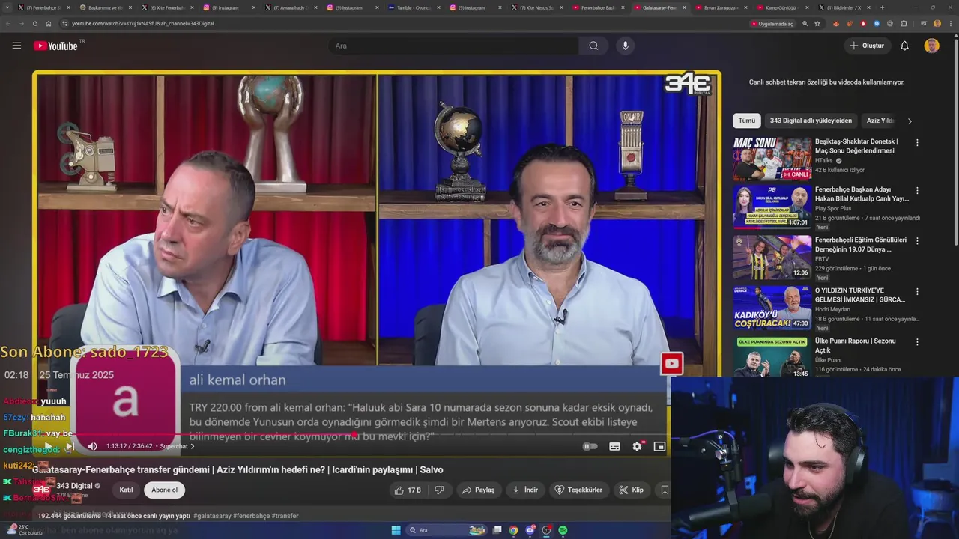Open options for Beşiktaş-Shakhtar Donetsk video
The height and width of the screenshot is (539, 959).
(917, 142)
